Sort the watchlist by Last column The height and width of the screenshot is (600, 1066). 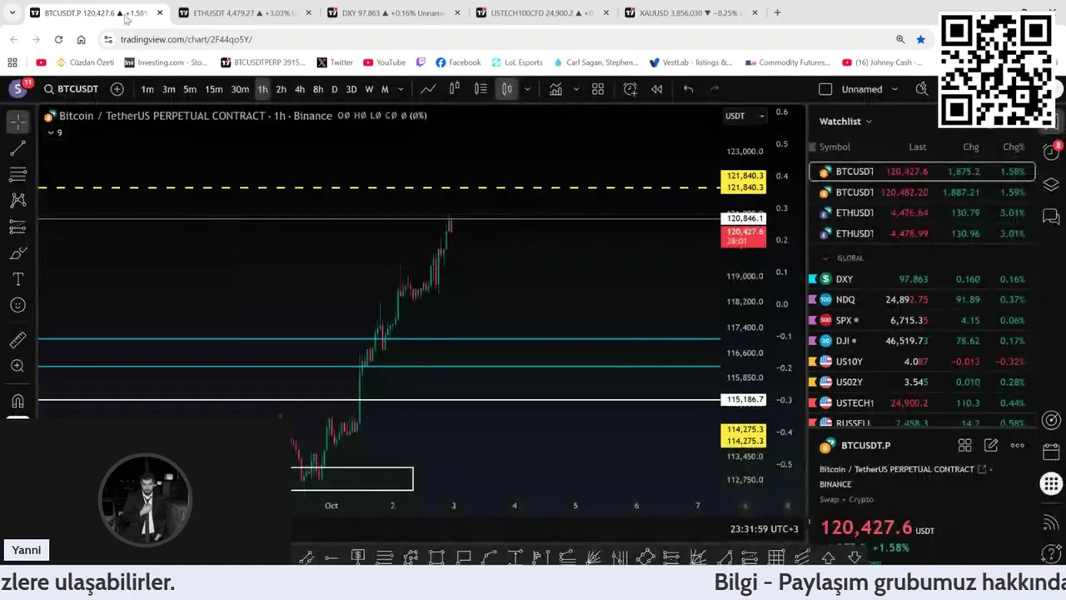pos(917,147)
